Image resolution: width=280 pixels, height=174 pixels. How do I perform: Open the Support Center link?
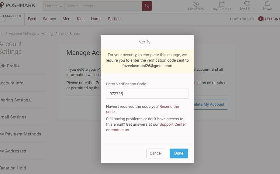(x=173, y=125)
